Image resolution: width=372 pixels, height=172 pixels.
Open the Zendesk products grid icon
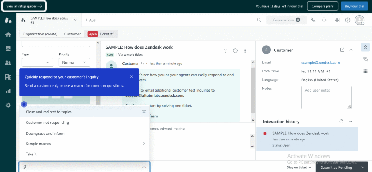pos(337,20)
